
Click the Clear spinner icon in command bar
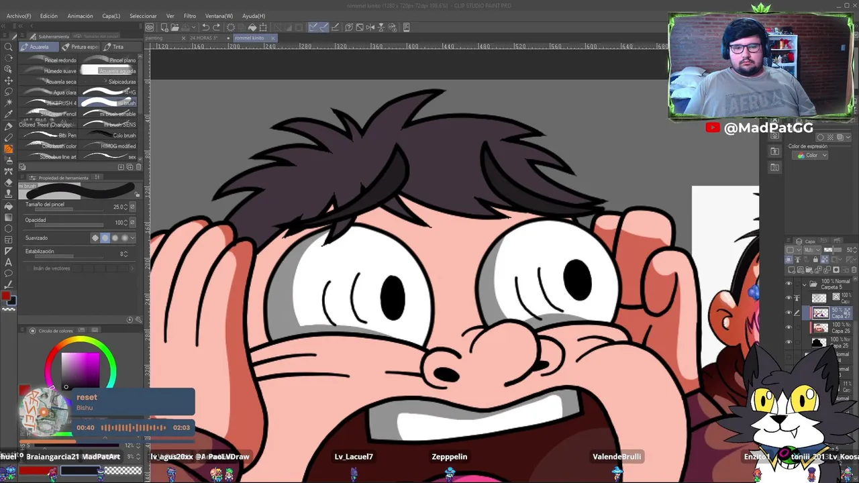(x=231, y=28)
